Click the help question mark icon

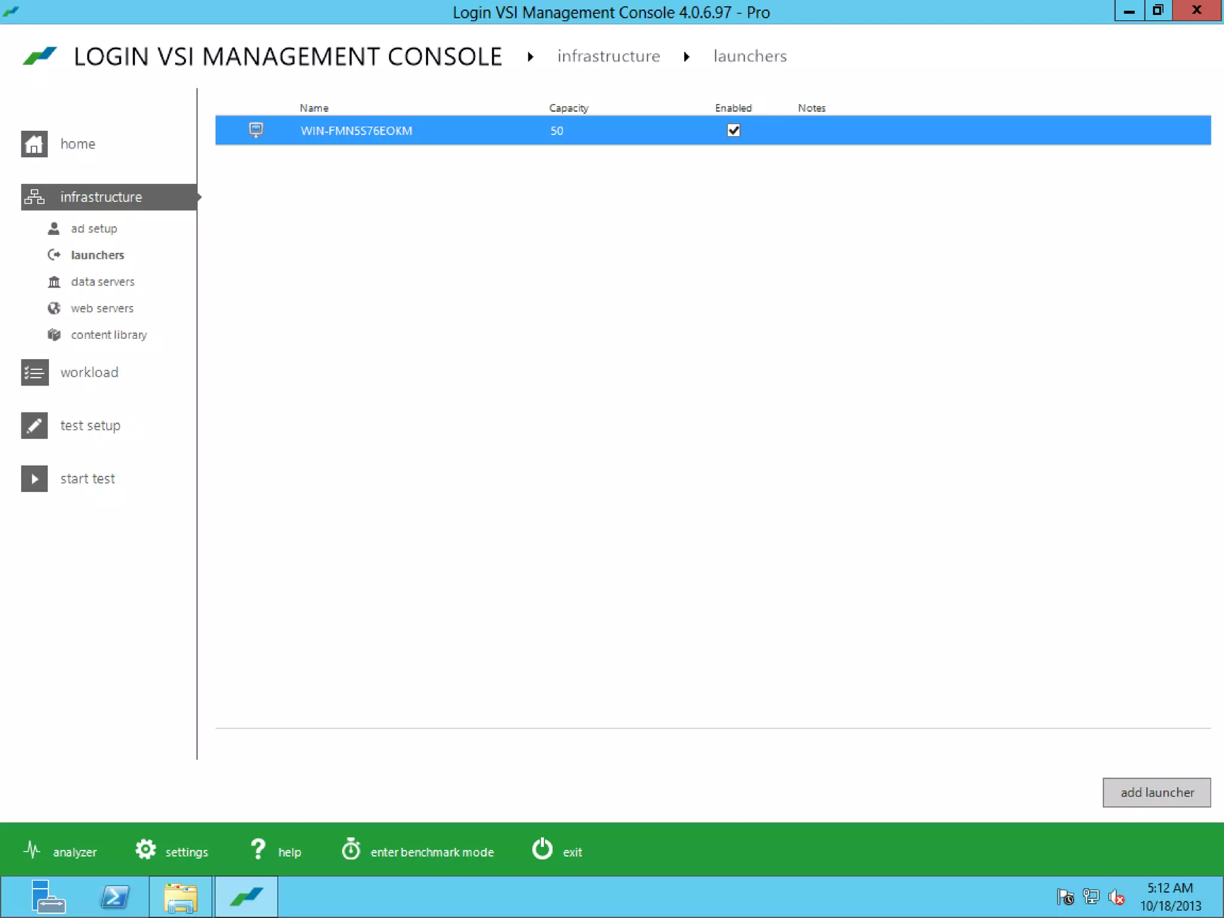click(258, 849)
